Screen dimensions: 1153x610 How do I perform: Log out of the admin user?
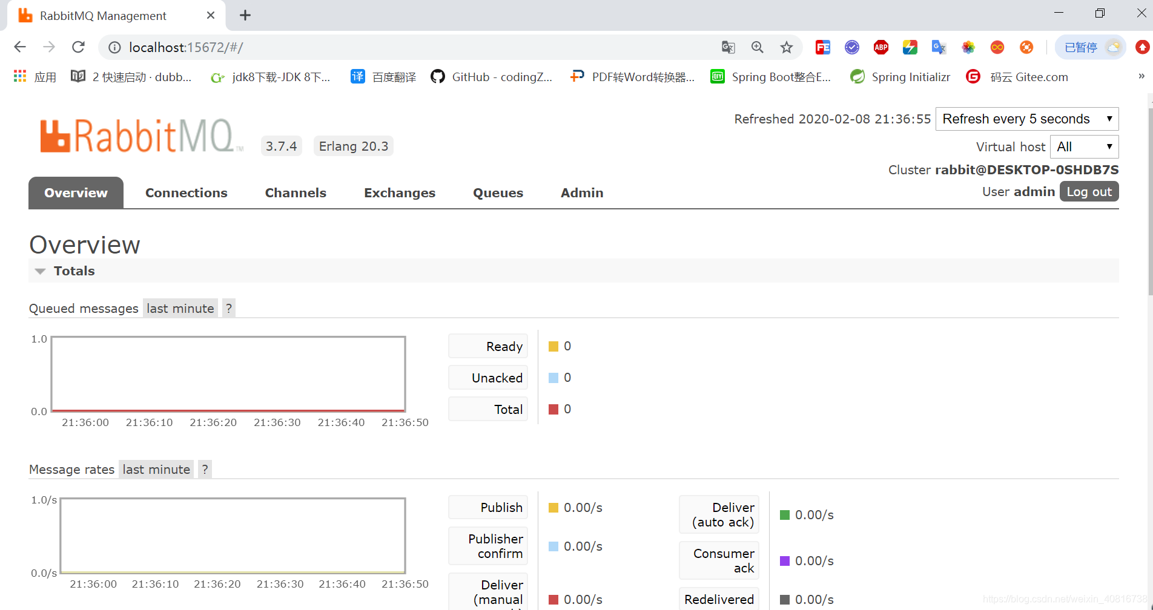(x=1089, y=192)
